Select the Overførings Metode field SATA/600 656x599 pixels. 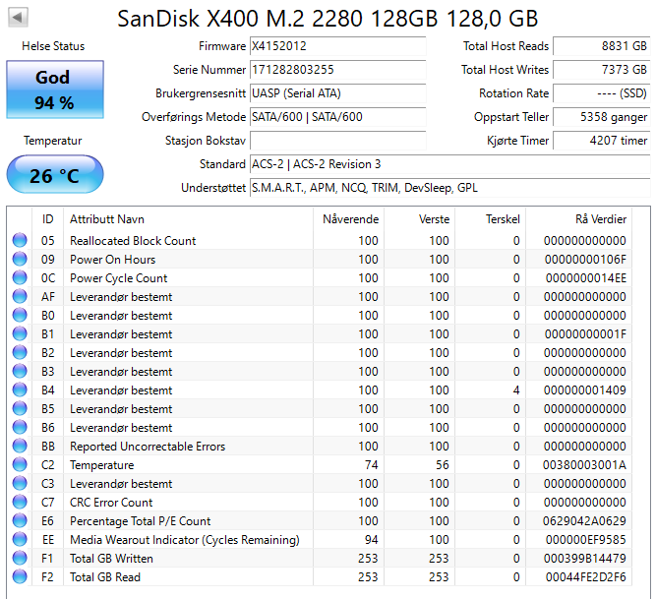[337, 117]
